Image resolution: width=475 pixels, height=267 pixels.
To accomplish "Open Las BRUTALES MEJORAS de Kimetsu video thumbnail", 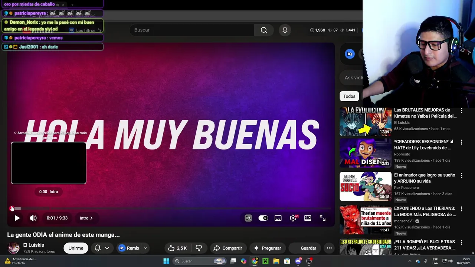I will click(366, 122).
